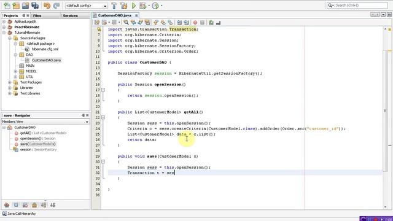Collapse the Source Packages node
The height and width of the screenshot is (221, 393).
pos(10,38)
